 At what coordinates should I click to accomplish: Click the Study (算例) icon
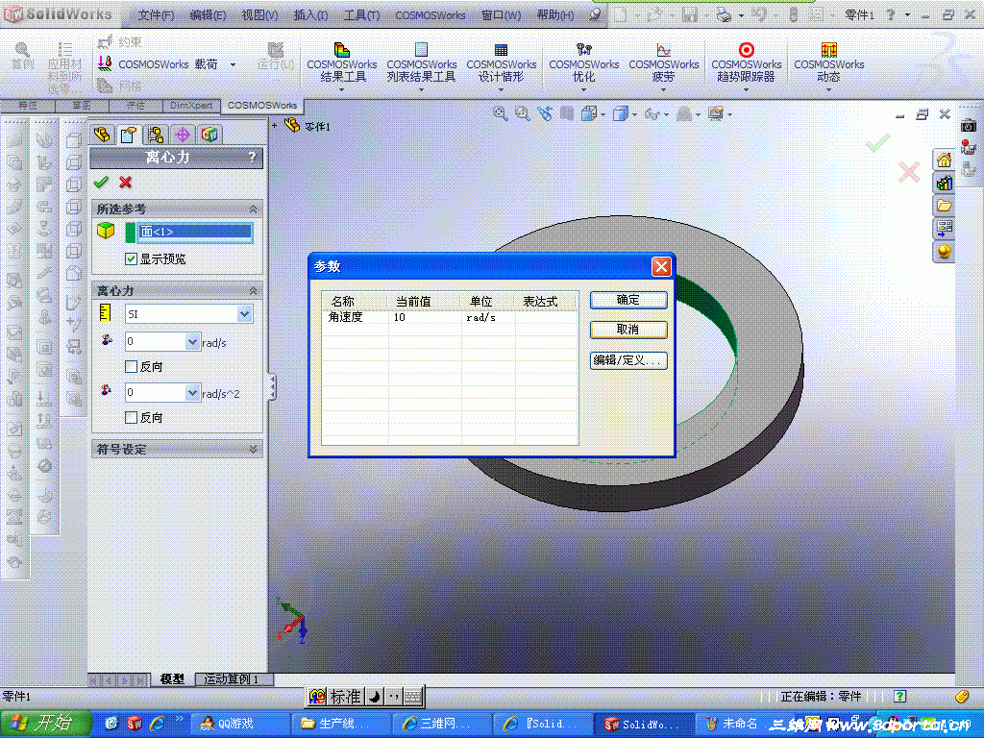pos(22,55)
